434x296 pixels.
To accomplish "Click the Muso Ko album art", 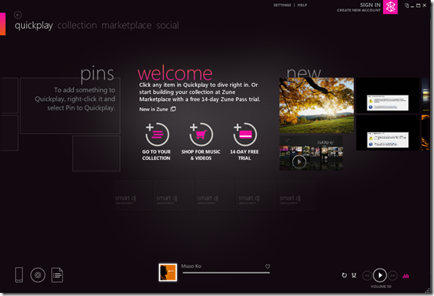I will click(x=168, y=273).
